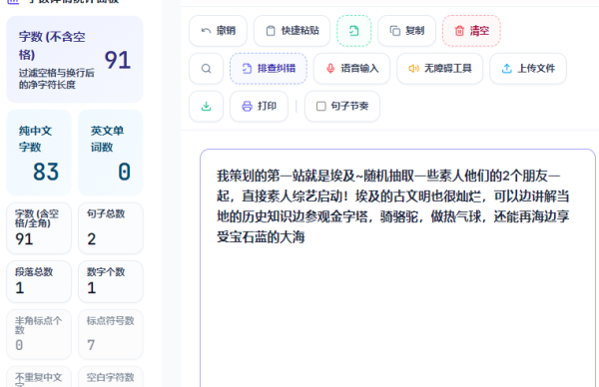Upload a file with 上传文件
The width and height of the screenshot is (599, 387).
coord(528,69)
